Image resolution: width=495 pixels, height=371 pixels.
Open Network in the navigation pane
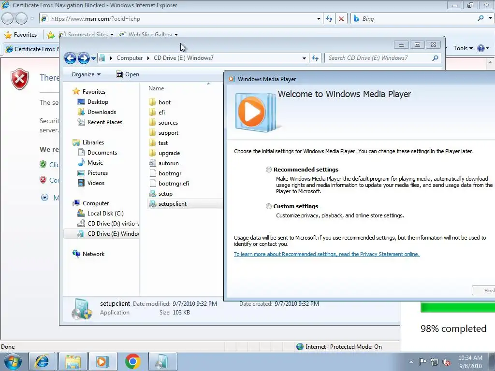coord(88,254)
